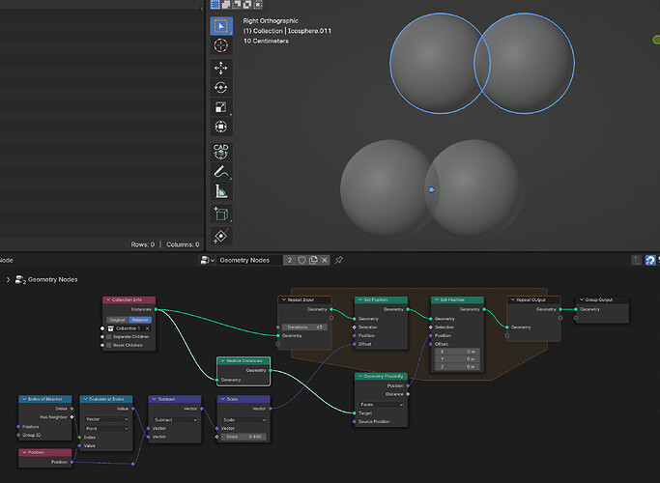Open the Faces dropdown in Geometry Proximity
Image resolution: width=660 pixels, height=483 pixels.
coord(381,405)
